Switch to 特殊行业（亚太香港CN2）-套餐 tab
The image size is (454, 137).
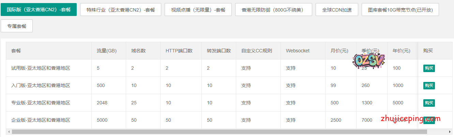coord(121,10)
